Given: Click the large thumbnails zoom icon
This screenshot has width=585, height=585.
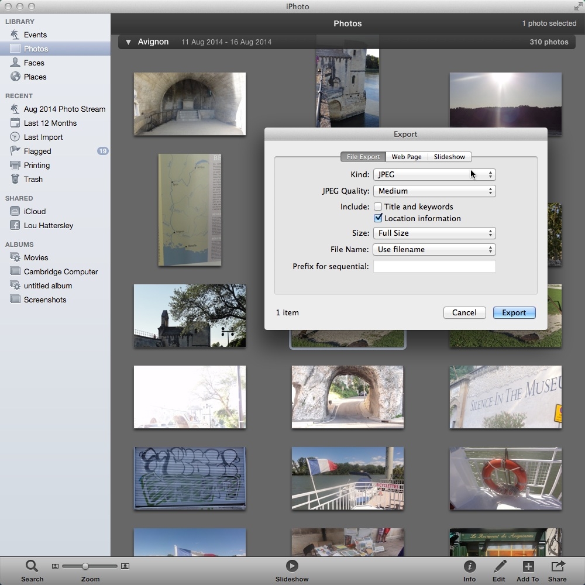Looking at the screenshot, I should click(125, 566).
